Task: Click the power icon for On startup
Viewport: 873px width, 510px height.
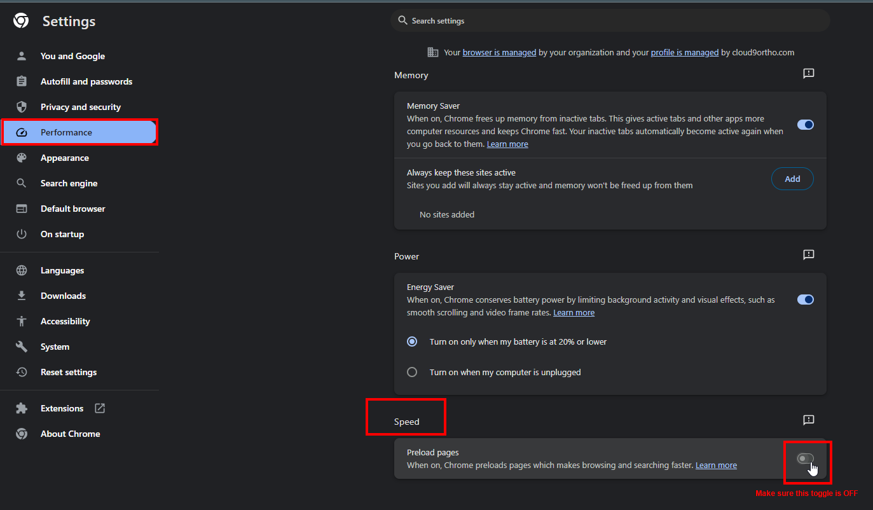Action: (22, 234)
